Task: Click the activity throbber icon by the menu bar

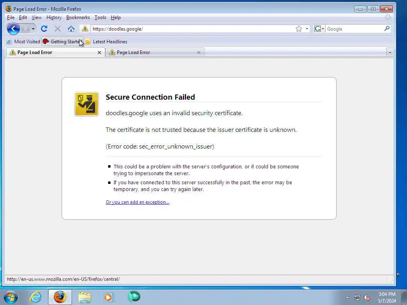Action: [x=388, y=17]
